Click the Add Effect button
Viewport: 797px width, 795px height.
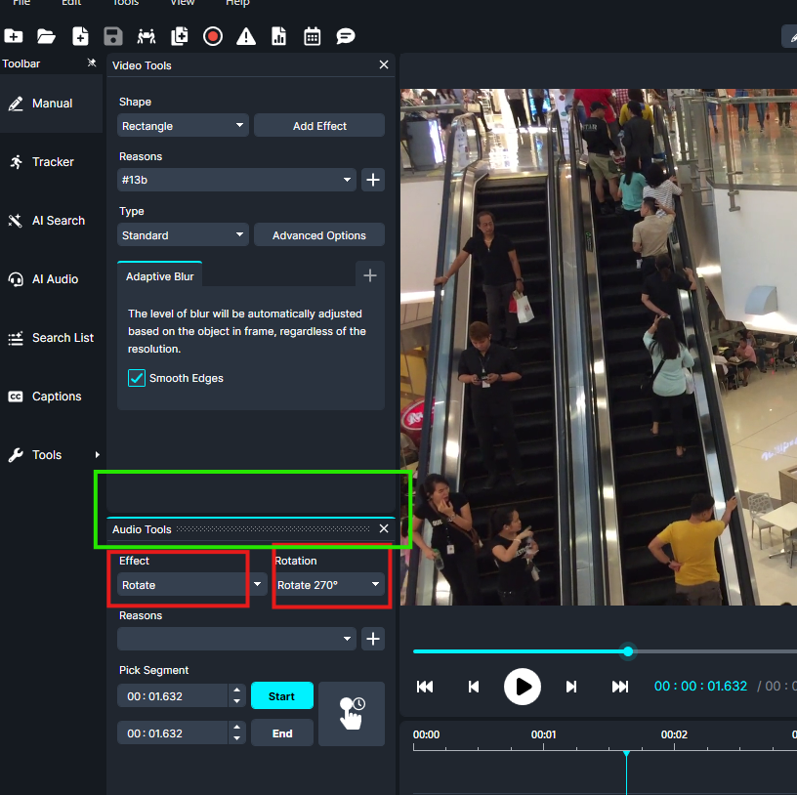coord(319,126)
